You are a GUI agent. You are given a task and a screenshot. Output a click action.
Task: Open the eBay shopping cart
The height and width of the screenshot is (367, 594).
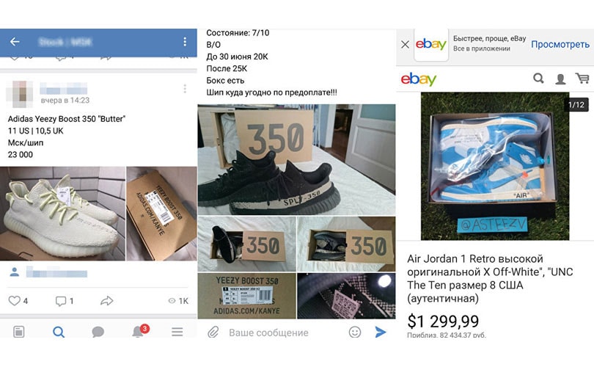pos(582,79)
